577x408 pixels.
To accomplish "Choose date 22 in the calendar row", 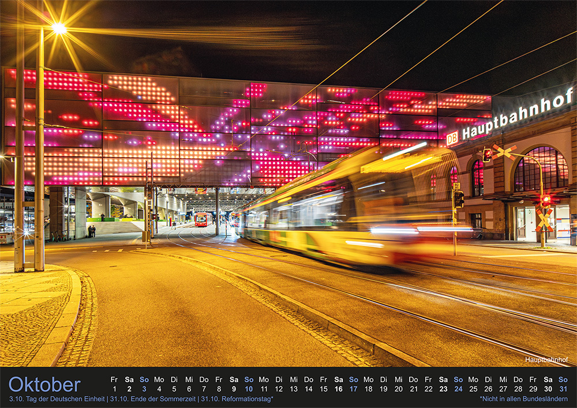I will click(x=428, y=389).
